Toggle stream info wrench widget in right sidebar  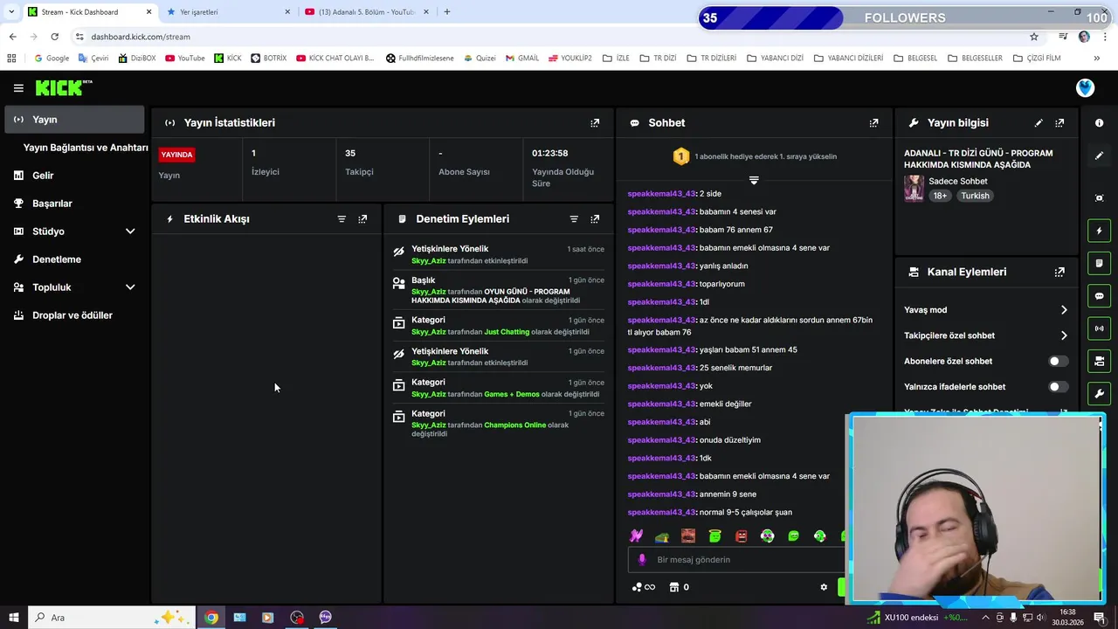pyautogui.click(x=1099, y=394)
